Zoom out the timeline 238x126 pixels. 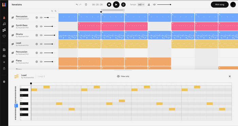click(52, 11)
